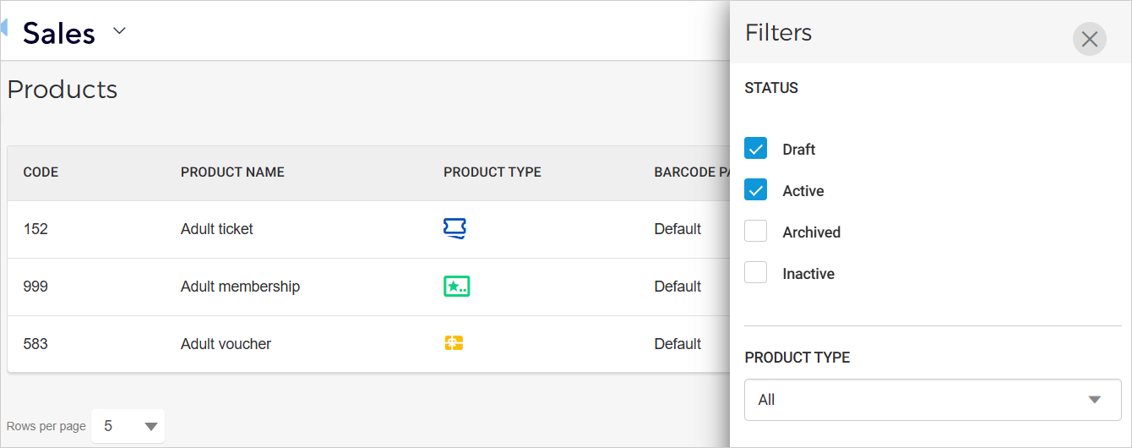
Task: Click the blue arrow left of Sales
Action: tap(3, 28)
